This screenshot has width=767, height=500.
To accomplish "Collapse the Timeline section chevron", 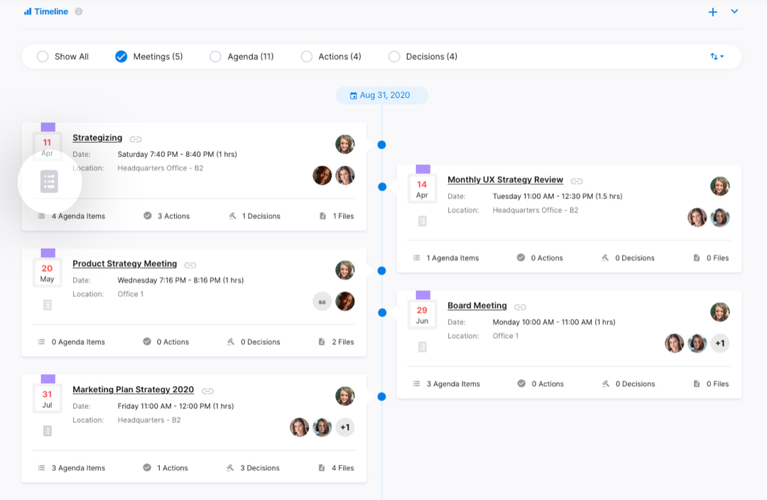I will [734, 11].
